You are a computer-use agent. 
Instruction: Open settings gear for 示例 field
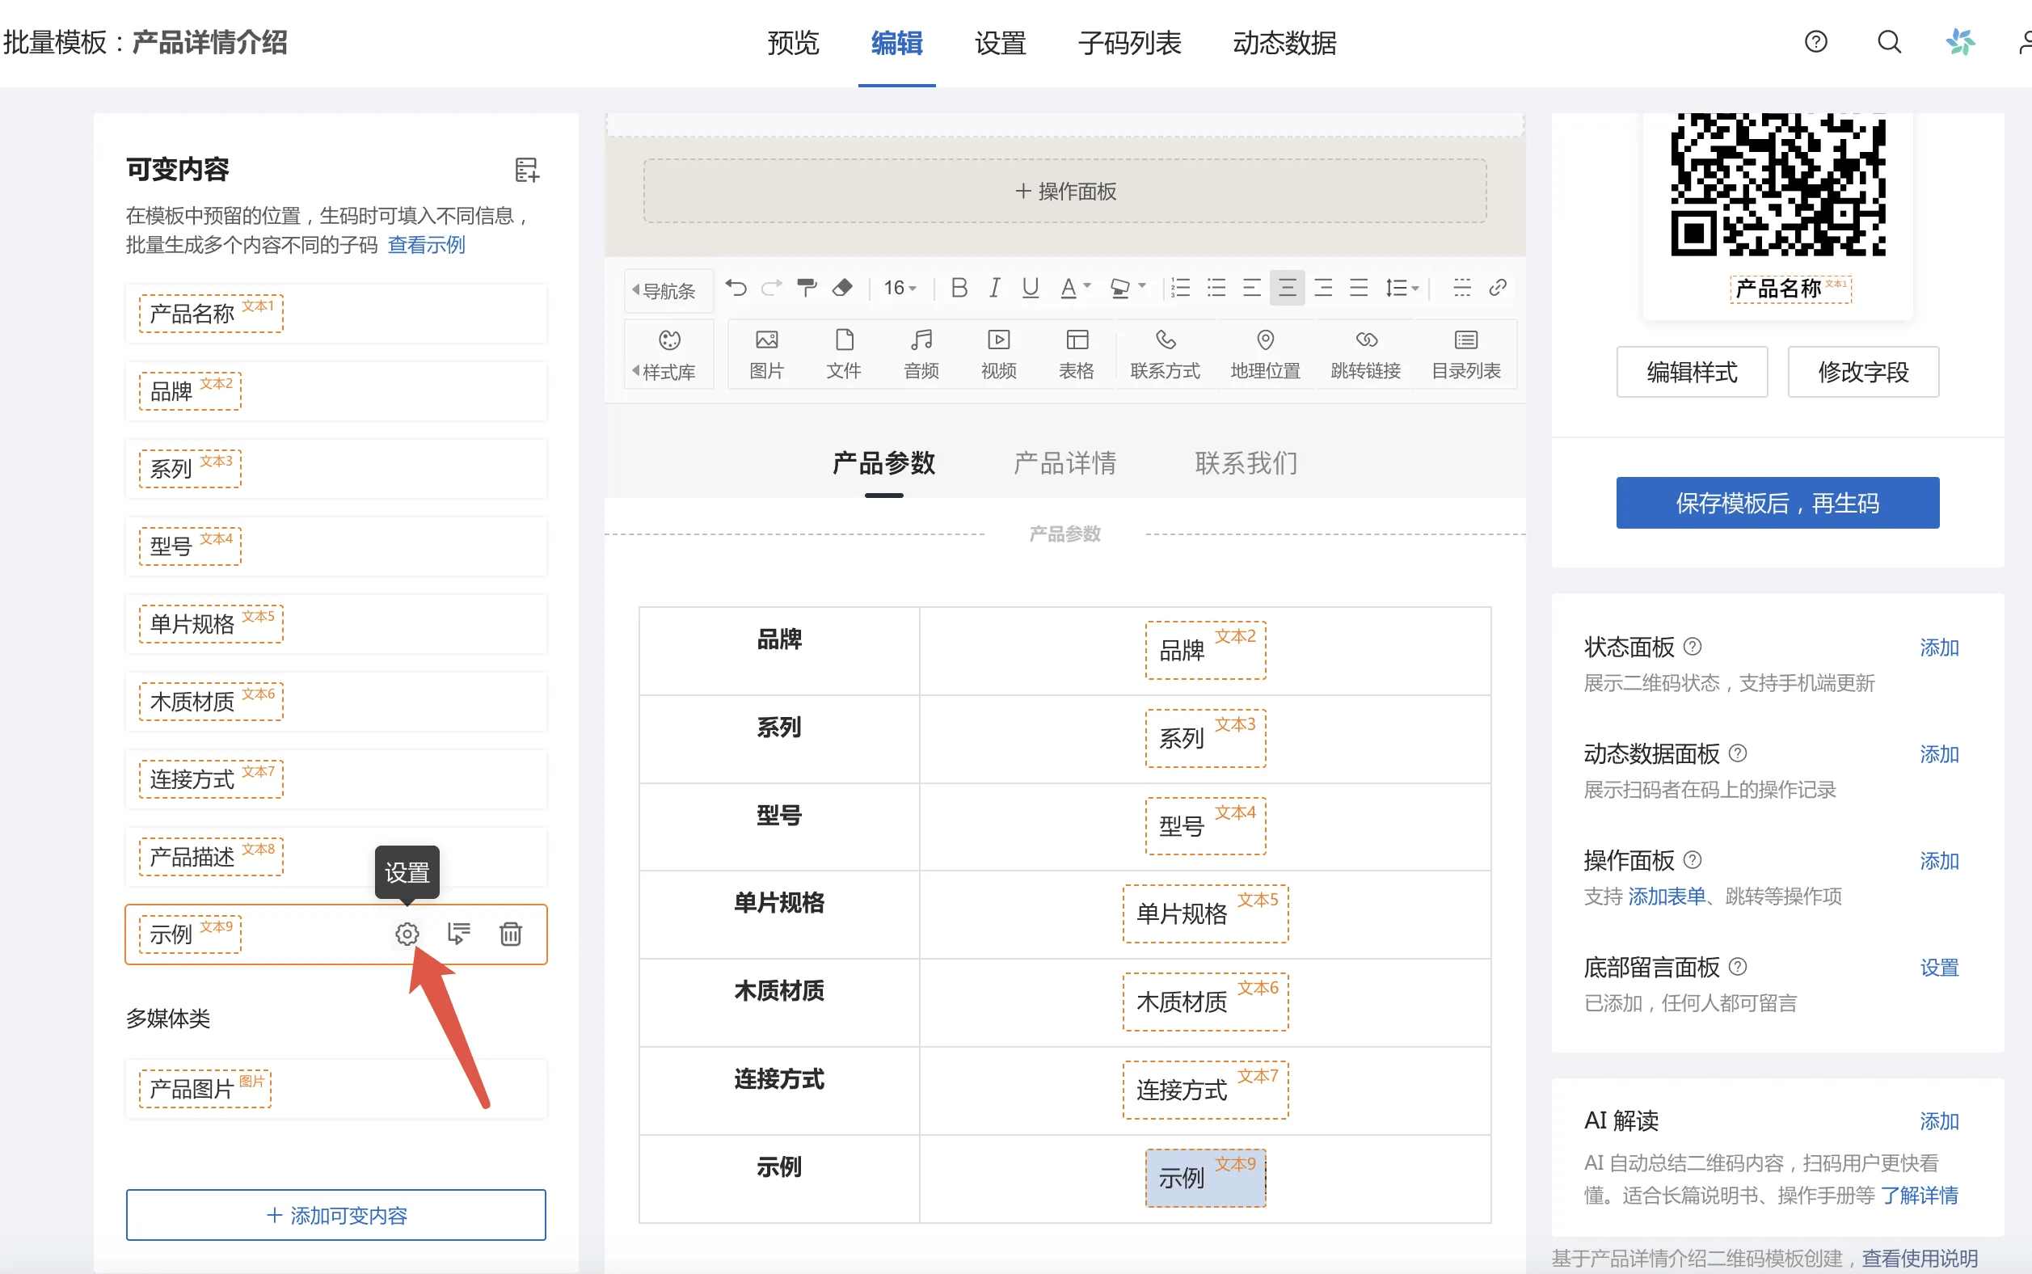click(x=407, y=934)
